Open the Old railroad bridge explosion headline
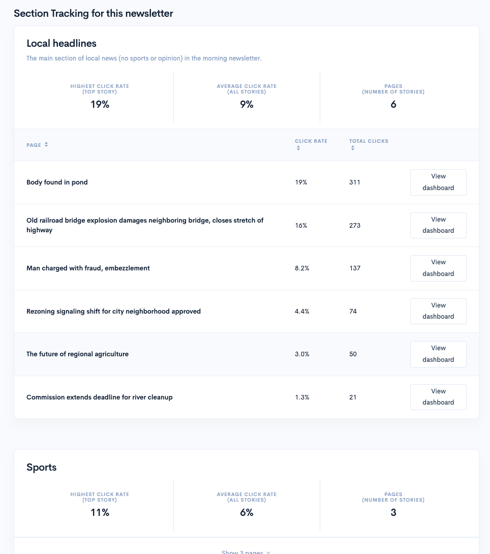The width and height of the screenshot is (490, 554). tap(145, 225)
